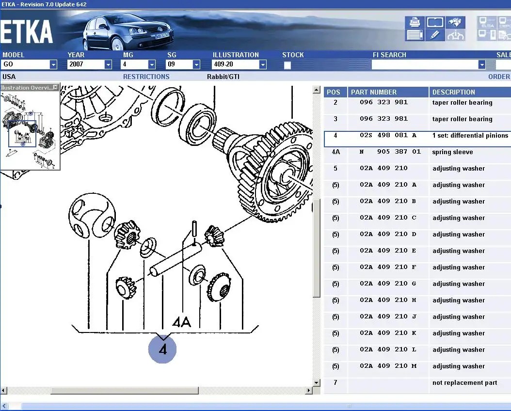Screen dimensions: 511x411
Task: Click position 4A in POS column
Action: [335, 152]
